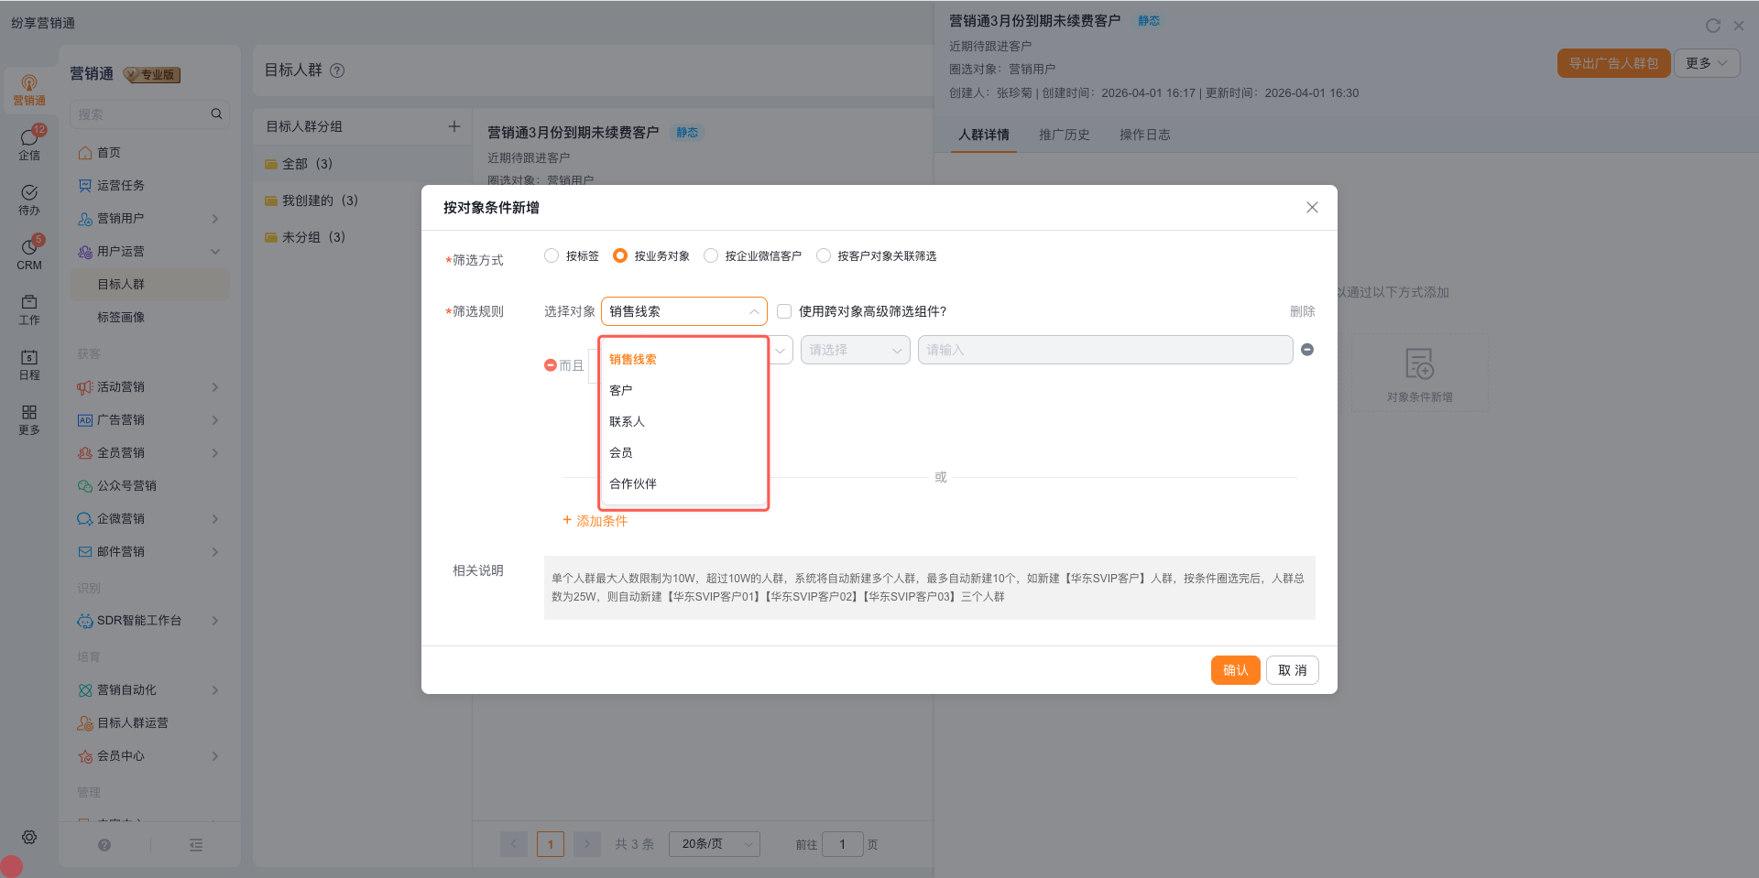1759x878 pixels.
Task: Click the help icon beside 目标人群 title
Action: tap(337, 70)
